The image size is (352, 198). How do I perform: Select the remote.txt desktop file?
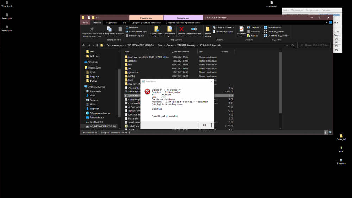click(x=271, y=4)
